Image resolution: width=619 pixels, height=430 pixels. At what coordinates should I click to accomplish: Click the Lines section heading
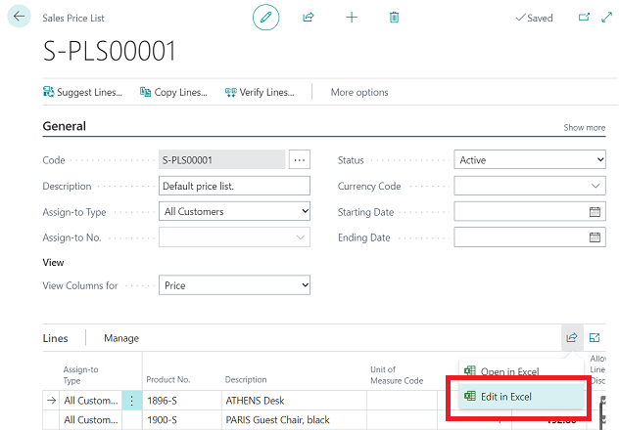[55, 338]
